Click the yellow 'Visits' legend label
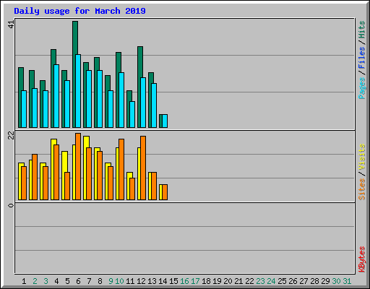The width and height of the screenshot is (370, 289). 361,158
